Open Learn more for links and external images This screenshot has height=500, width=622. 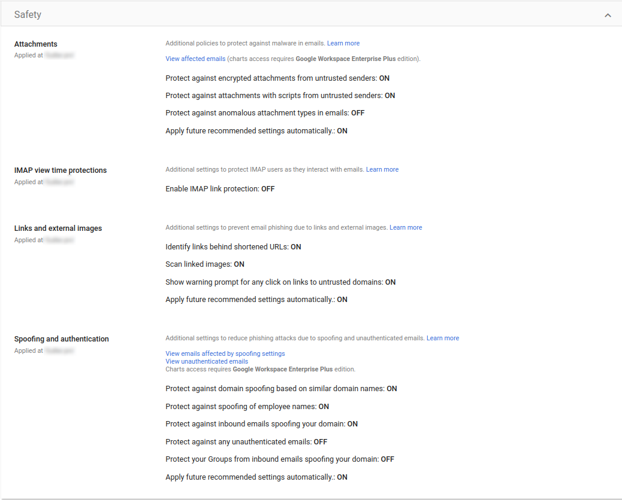406,227
